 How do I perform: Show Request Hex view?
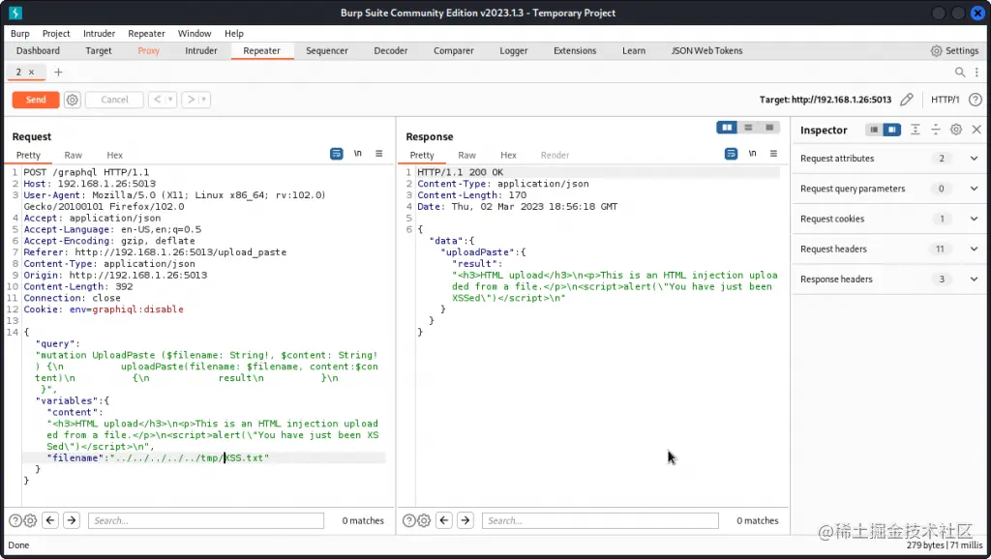[x=114, y=155]
